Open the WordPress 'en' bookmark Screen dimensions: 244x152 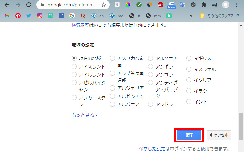coord(97,16)
